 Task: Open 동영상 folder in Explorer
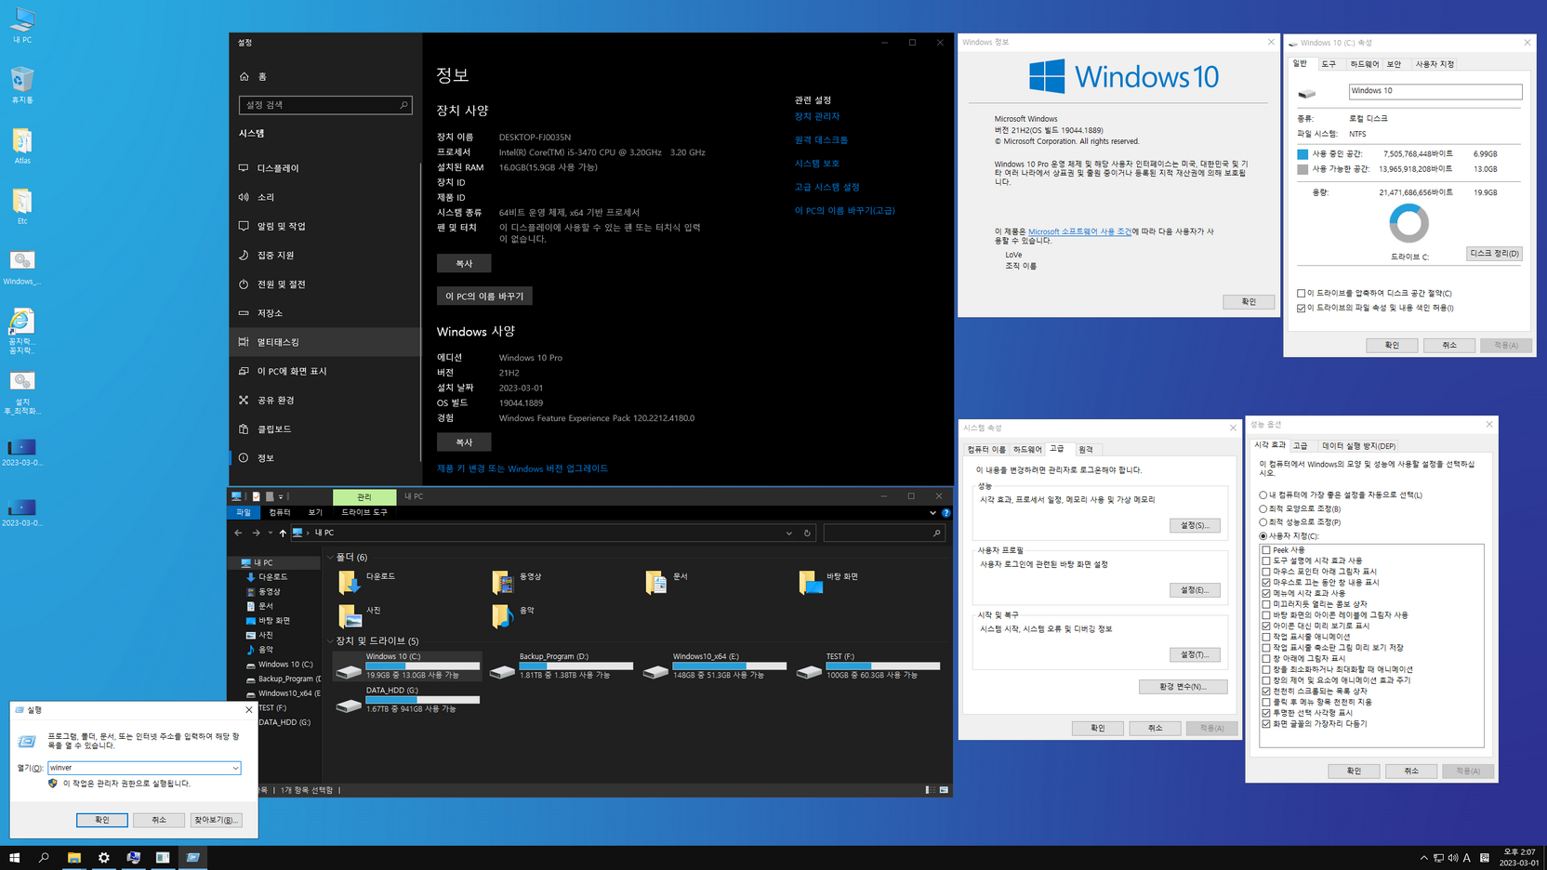[518, 582]
